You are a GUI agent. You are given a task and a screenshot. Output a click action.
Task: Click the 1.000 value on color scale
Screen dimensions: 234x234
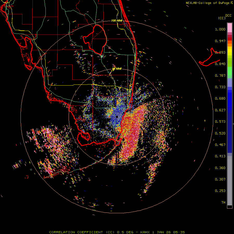[220, 29]
